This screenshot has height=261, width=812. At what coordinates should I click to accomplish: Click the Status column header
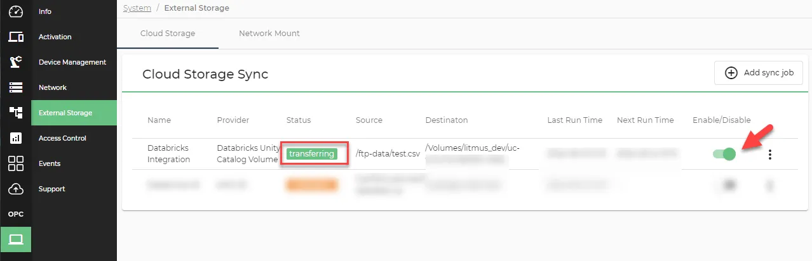click(x=299, y=120)
